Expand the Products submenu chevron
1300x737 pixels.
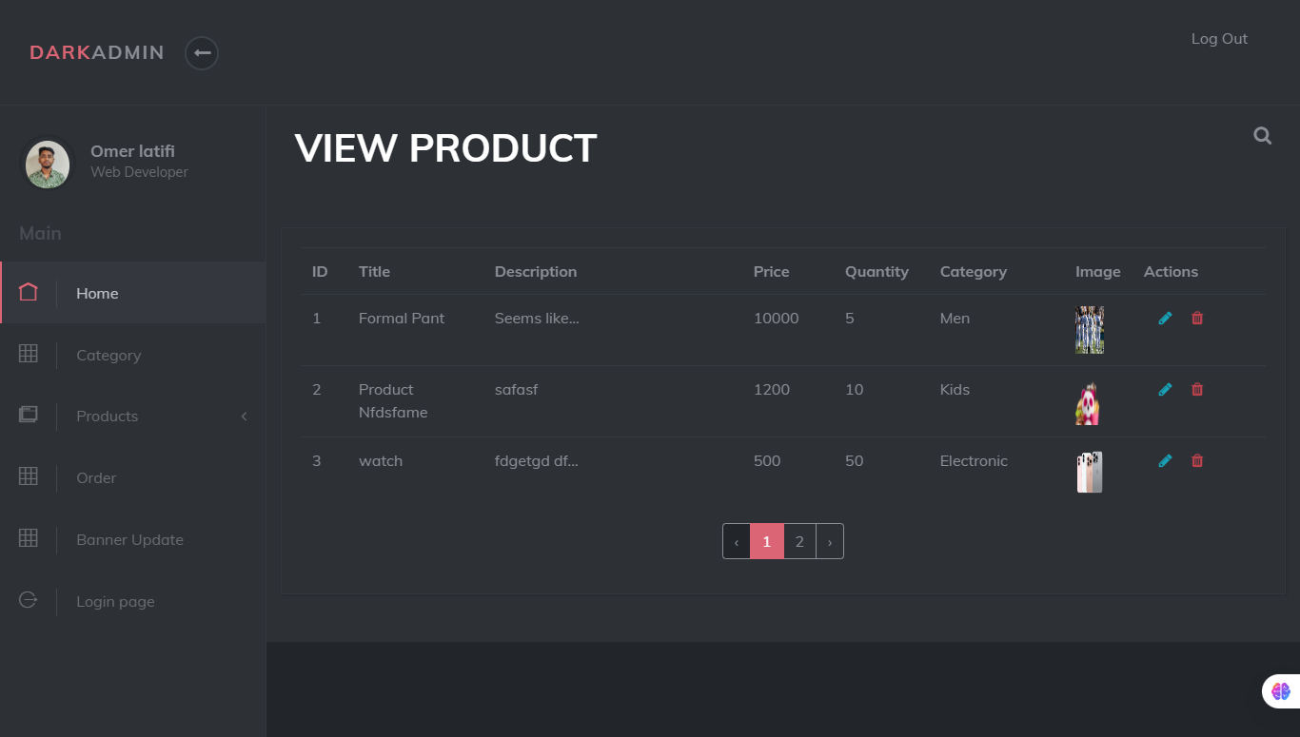coord(244,416)
